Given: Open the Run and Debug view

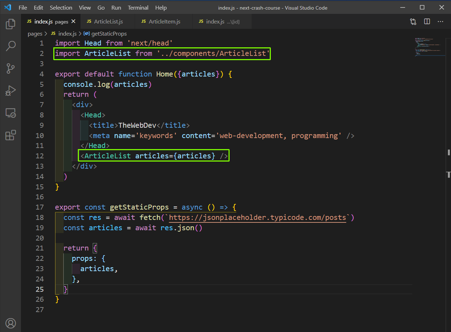Looking at the screenshot, I should (x=11, y=90).
